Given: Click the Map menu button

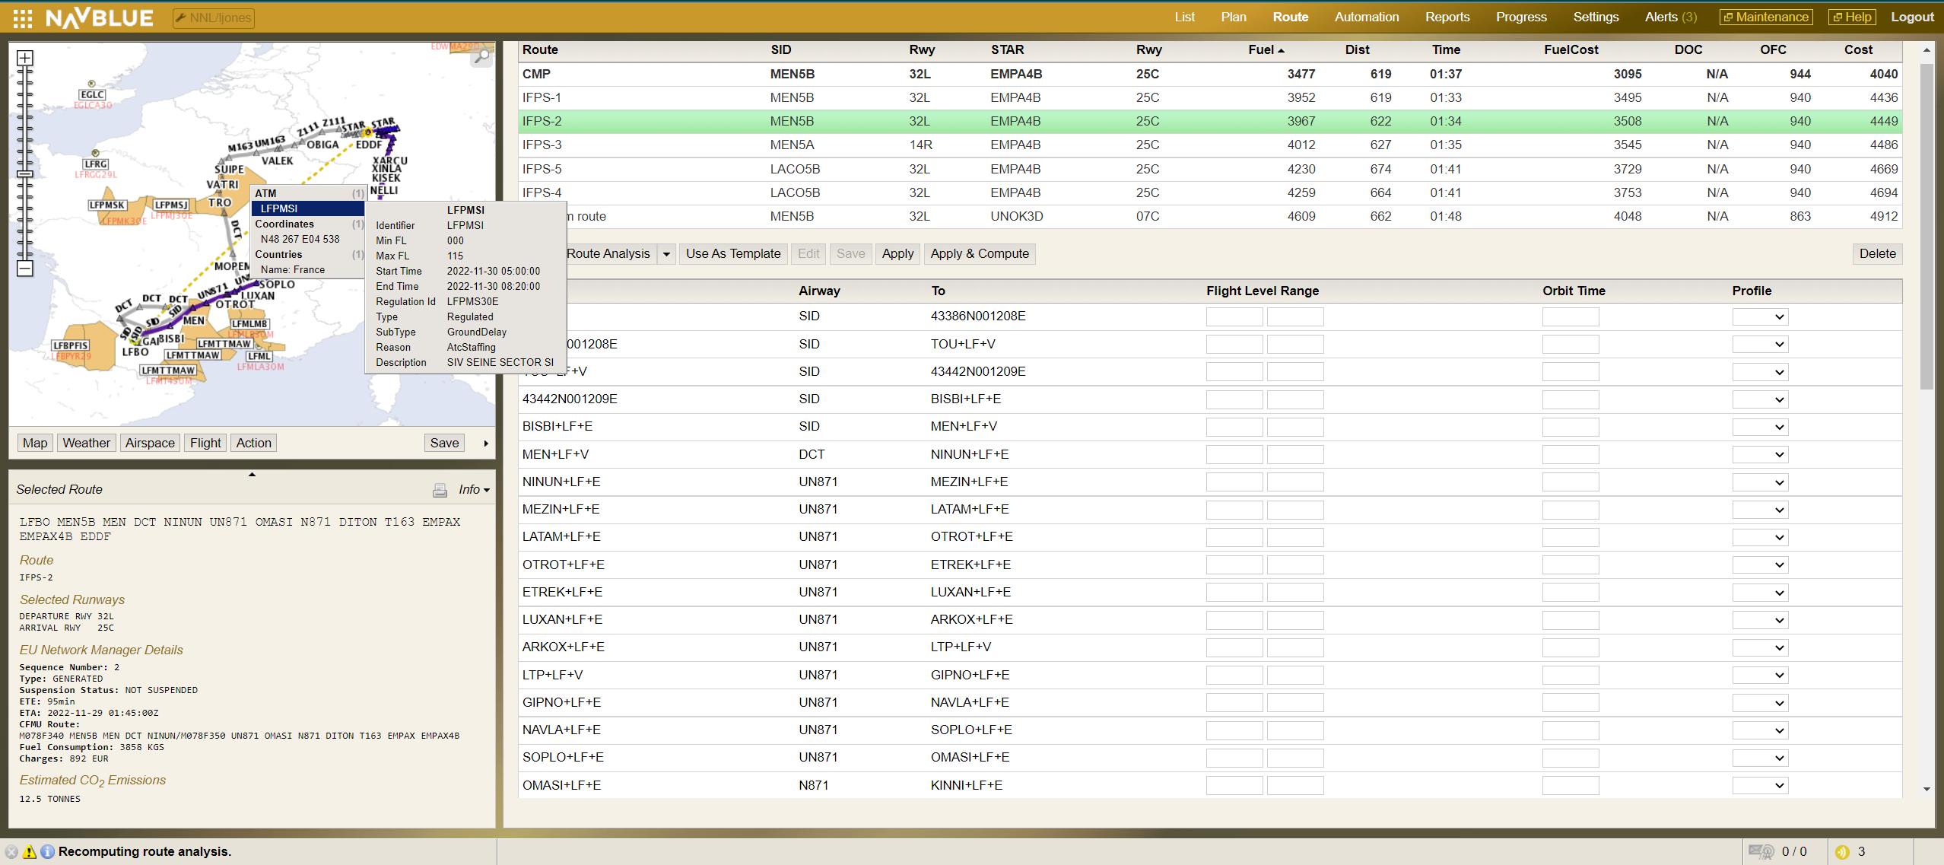Looking at the screenshot, I should [35, 444].
